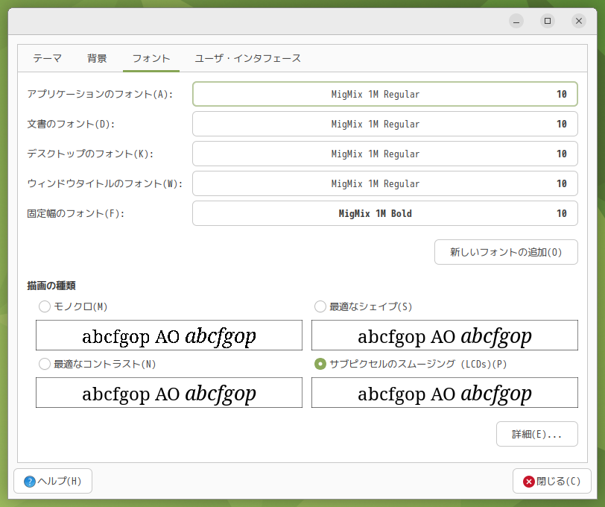Click the モノクロ font preview sample
The image size is (605, 507).
pos(169,336)
